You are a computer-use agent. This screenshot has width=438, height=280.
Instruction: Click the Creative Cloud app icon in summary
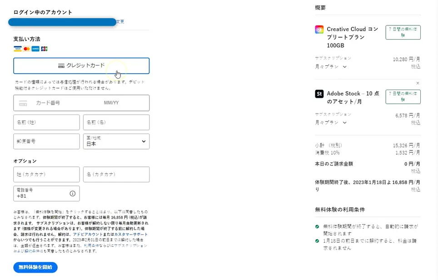coord(319,29)
